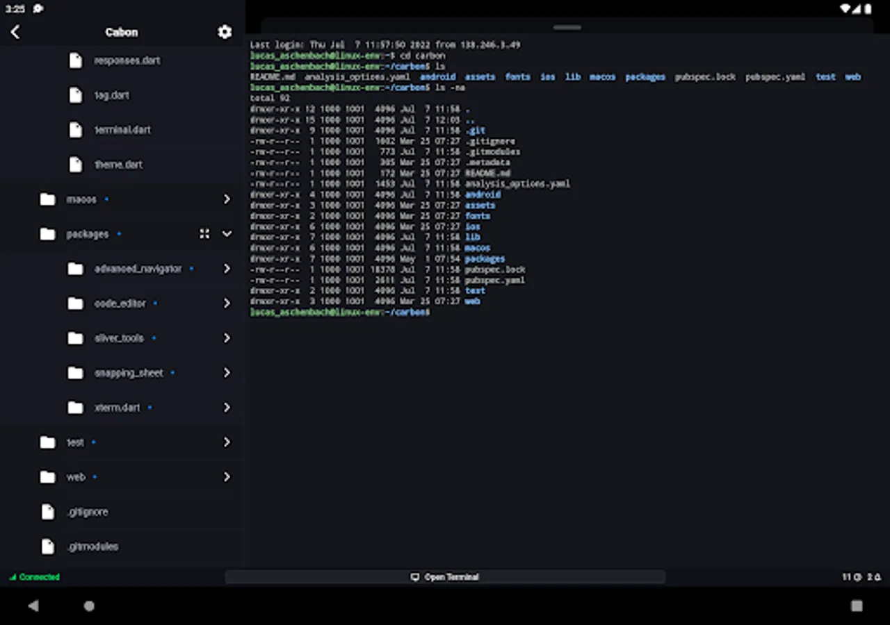Screen dimensions: 890x625
Task: Click the web folder icon in sidebar
Action: 47,477
